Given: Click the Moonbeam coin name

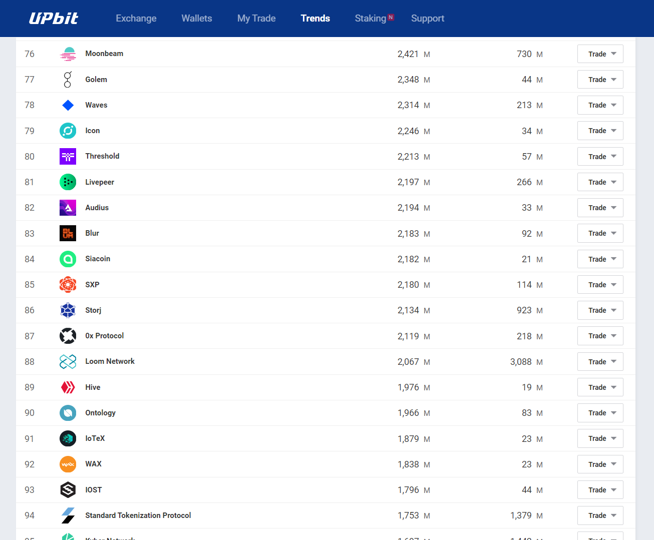Looking at the screenshot, I should [104, 54].
